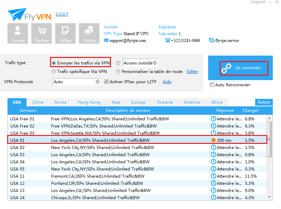Select the USA Free 03 server row
Viewport: 281px width, 209px height.
(137, 133)
